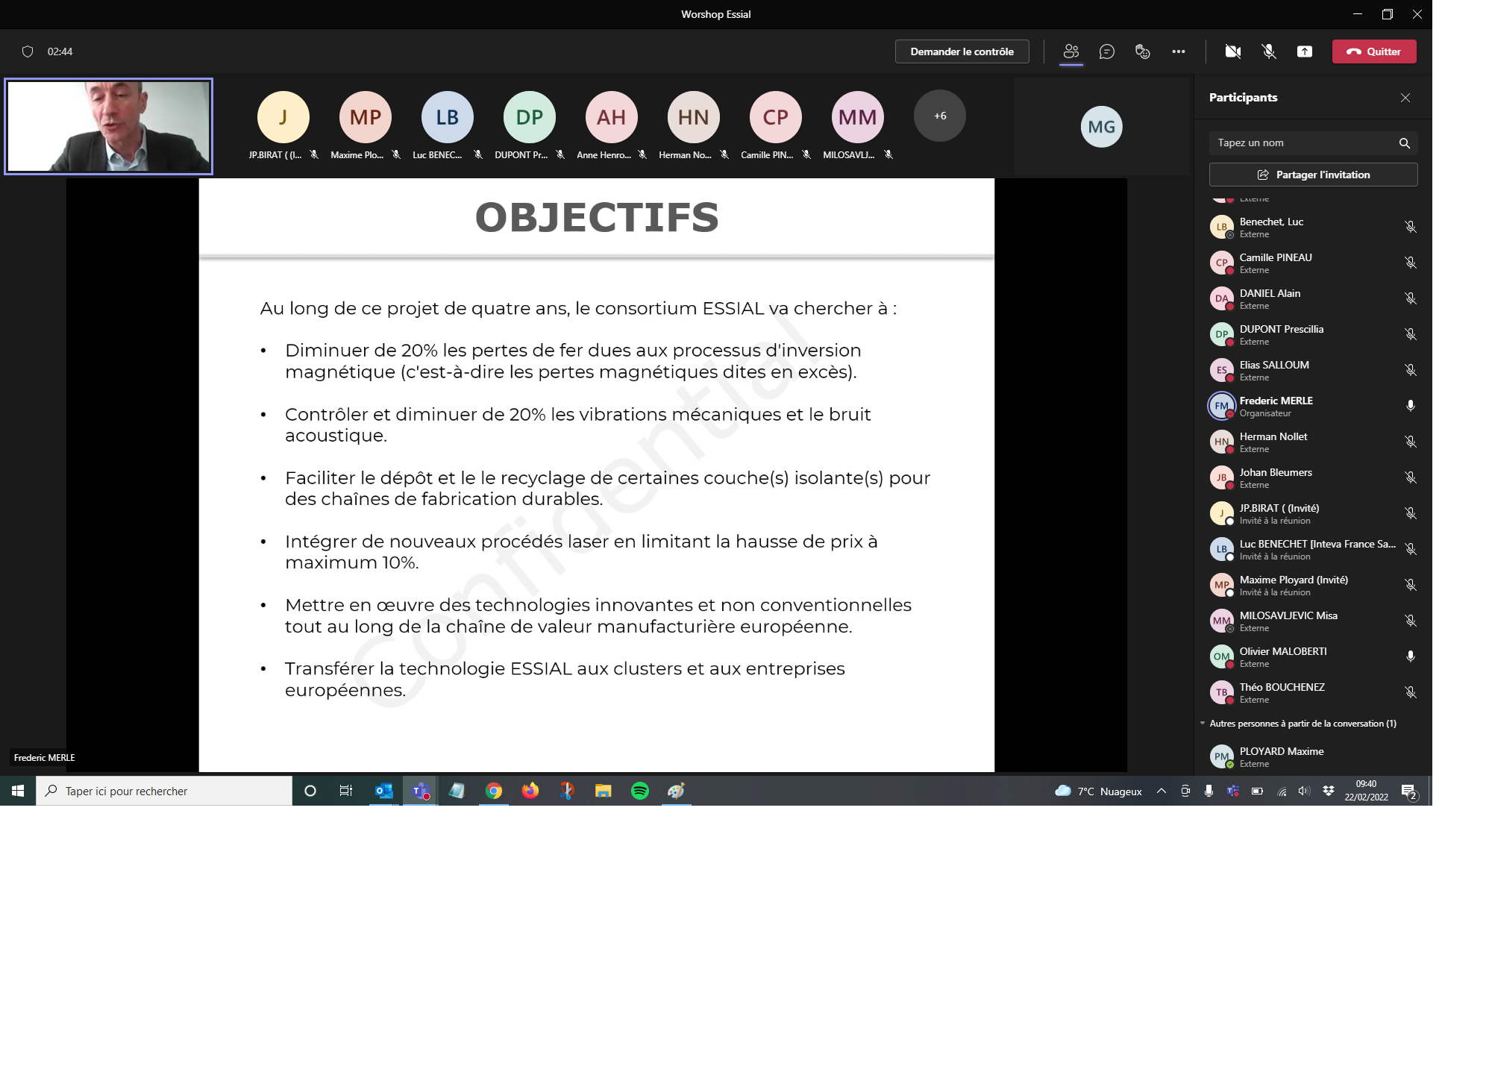Close the Participants panel
This screenshot has width=1492, height=1066.
pos(1405,98)
